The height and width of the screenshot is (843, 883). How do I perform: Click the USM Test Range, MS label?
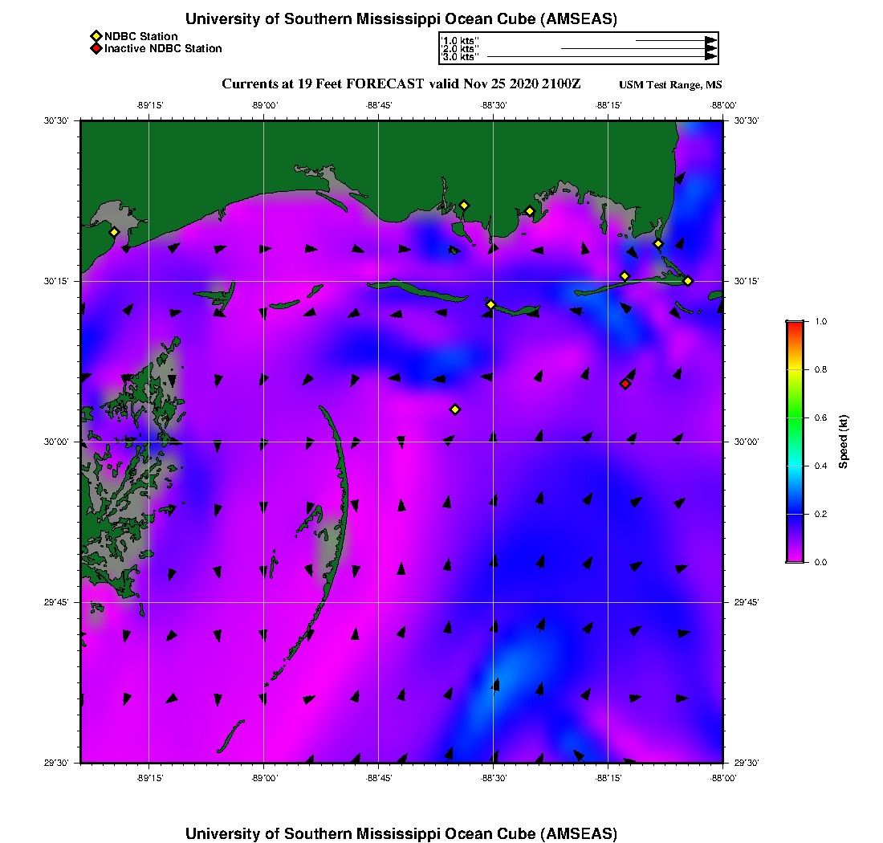(x=670, y=85)
